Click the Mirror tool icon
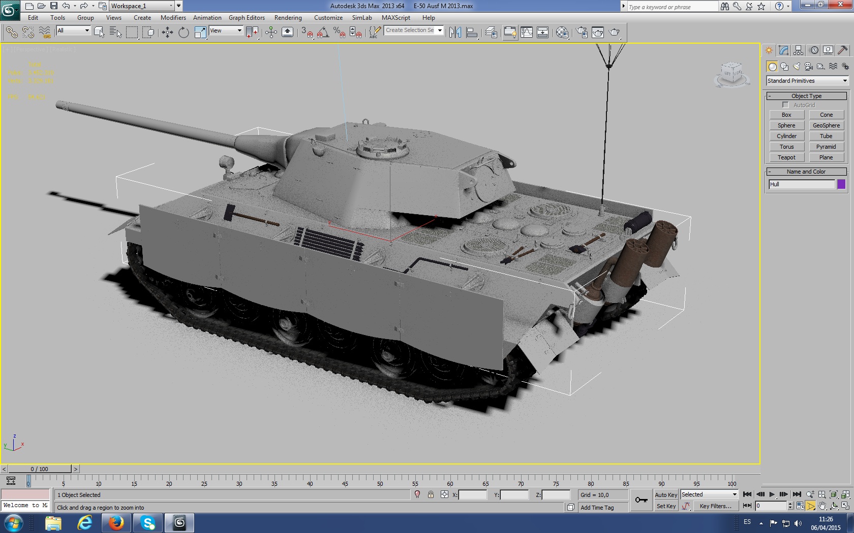 pos(455,32)
